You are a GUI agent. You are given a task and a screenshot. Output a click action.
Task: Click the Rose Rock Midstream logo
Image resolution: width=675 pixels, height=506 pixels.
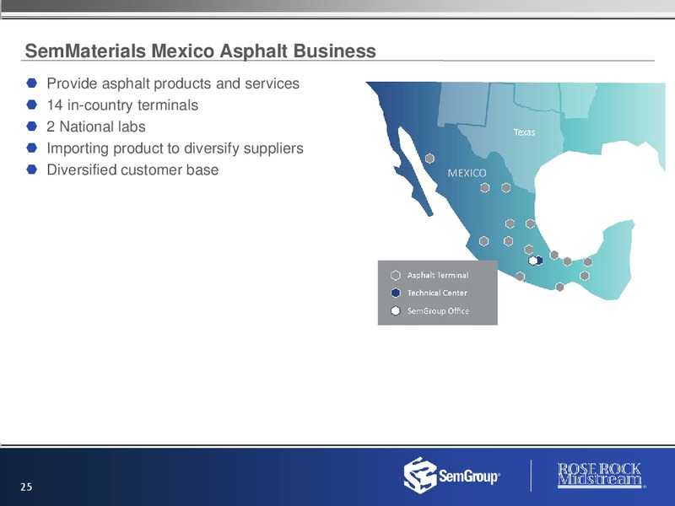tap(601, 476)
